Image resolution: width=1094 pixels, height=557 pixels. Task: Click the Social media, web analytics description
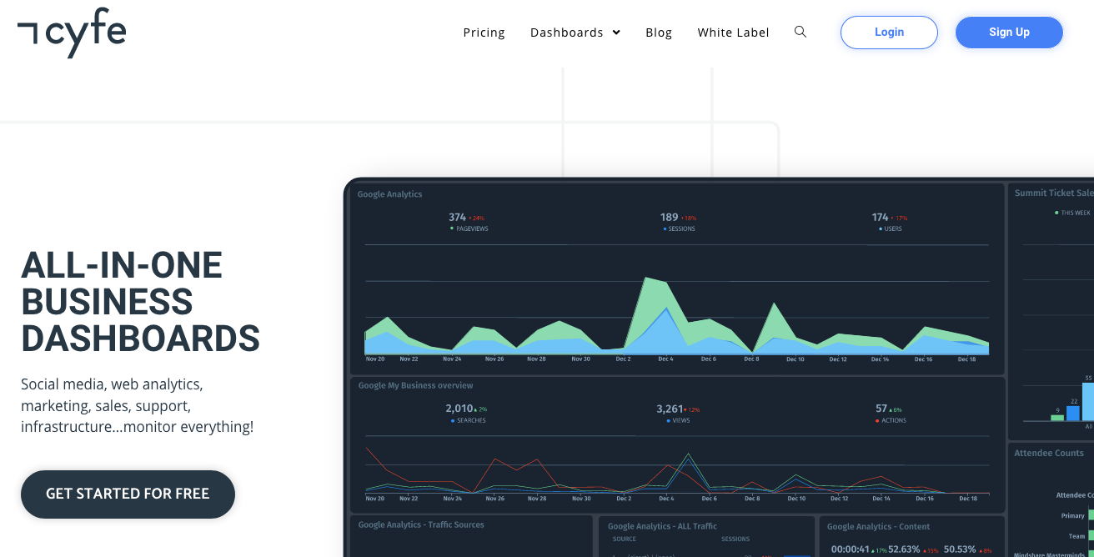(x=138, y=406)
